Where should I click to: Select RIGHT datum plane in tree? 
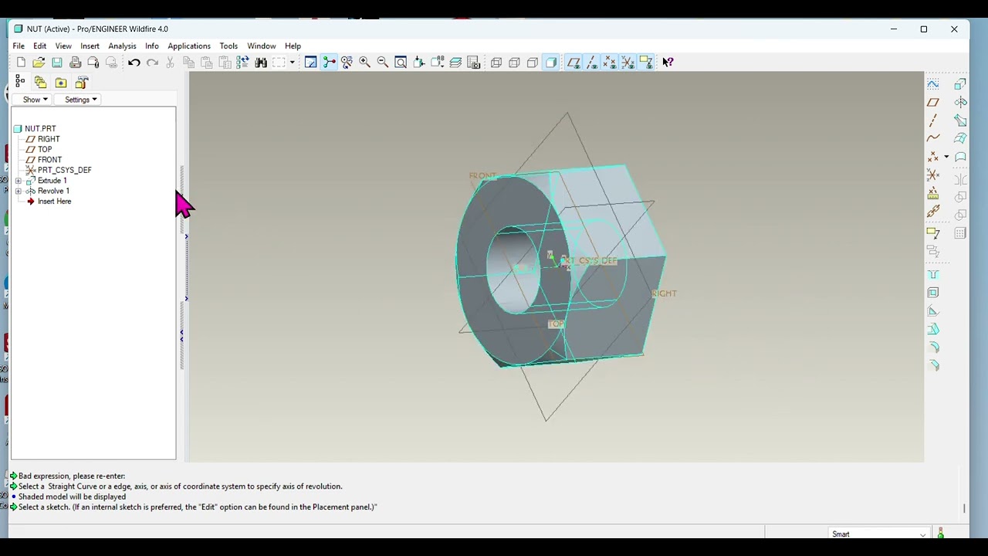(49, 139)
